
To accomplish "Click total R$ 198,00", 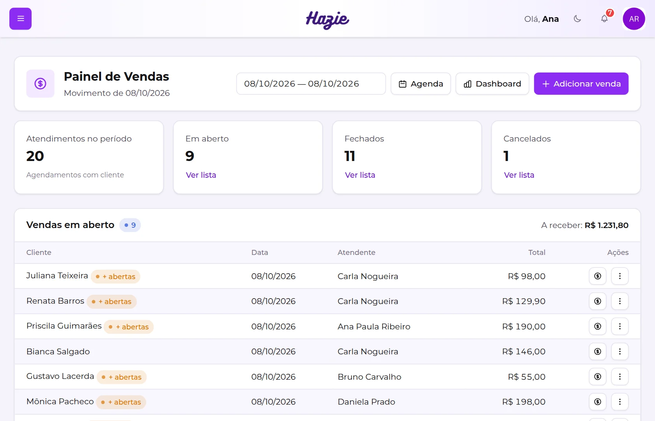I will (524, 402).
